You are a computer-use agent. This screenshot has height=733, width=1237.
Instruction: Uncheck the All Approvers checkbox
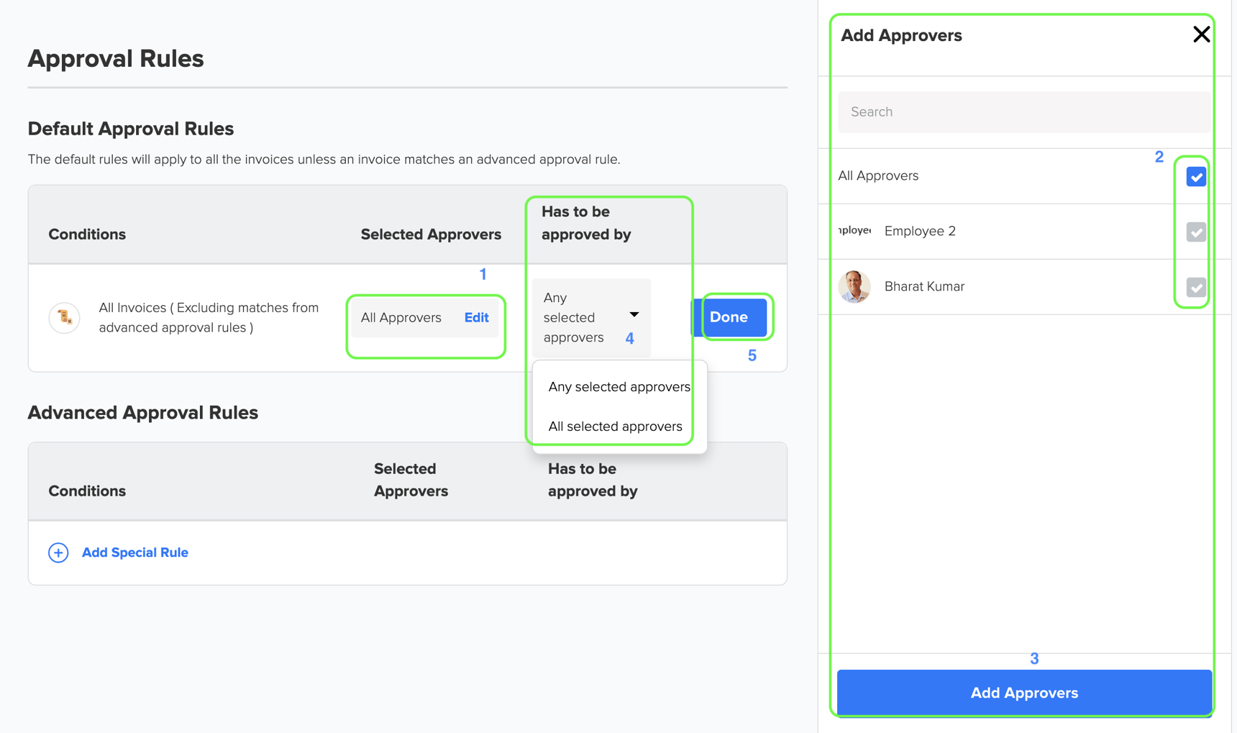click(1195, 176)
